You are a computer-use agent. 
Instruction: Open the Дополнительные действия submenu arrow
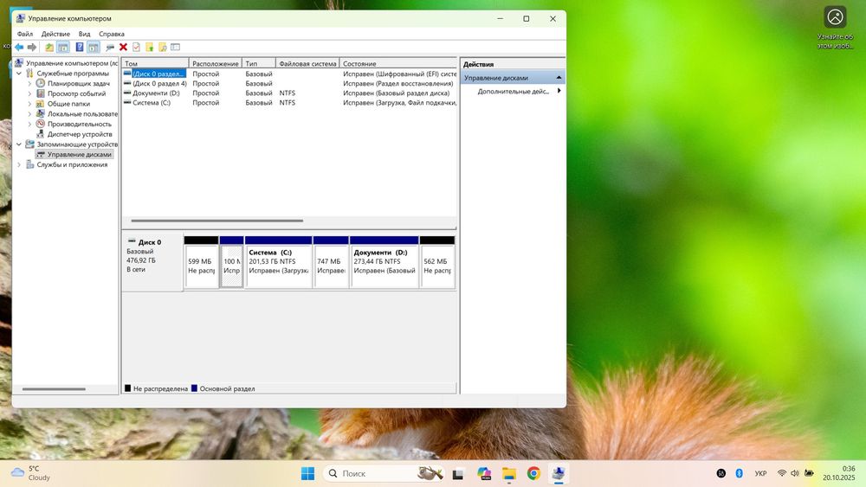click(x=559, y=91)
